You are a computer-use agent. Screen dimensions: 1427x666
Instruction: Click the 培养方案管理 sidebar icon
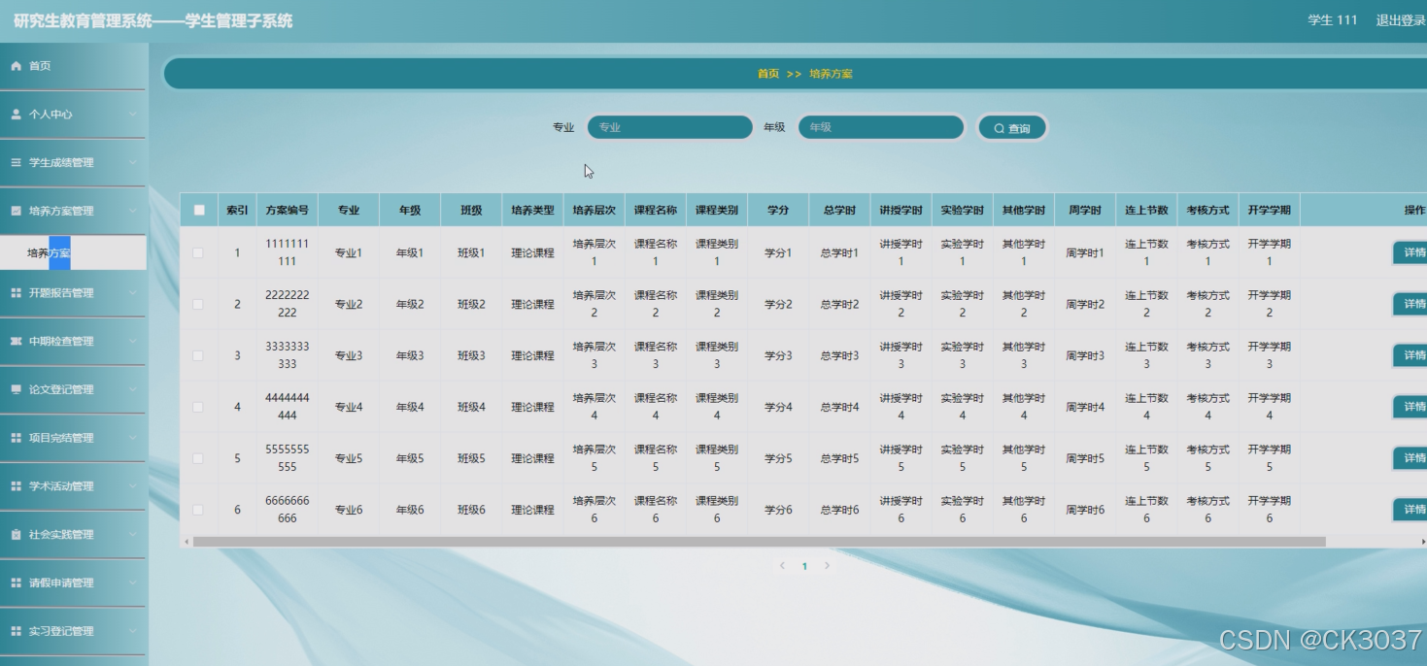coord(15,210)
